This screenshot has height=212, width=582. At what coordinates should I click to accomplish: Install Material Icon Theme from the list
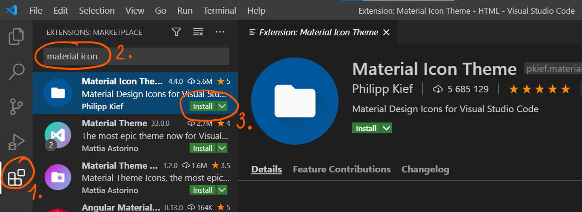pyautogui.click(x=203, y=106)
